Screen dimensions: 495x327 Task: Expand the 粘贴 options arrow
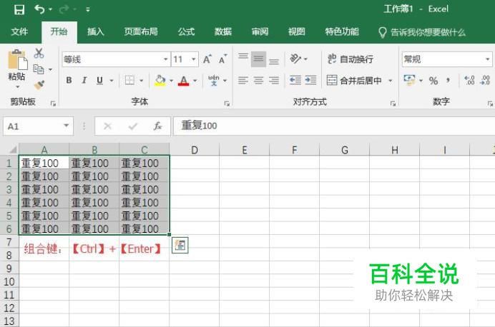[x=17, y=86]
